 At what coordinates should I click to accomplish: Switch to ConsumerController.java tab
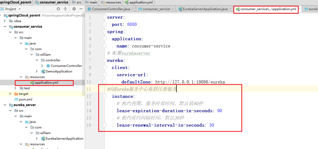pos(111,9)
